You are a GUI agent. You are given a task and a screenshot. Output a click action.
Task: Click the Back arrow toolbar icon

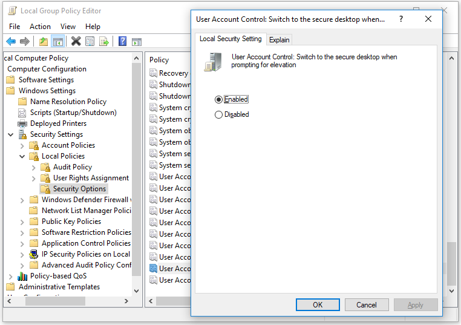click(x=11, y=42)
